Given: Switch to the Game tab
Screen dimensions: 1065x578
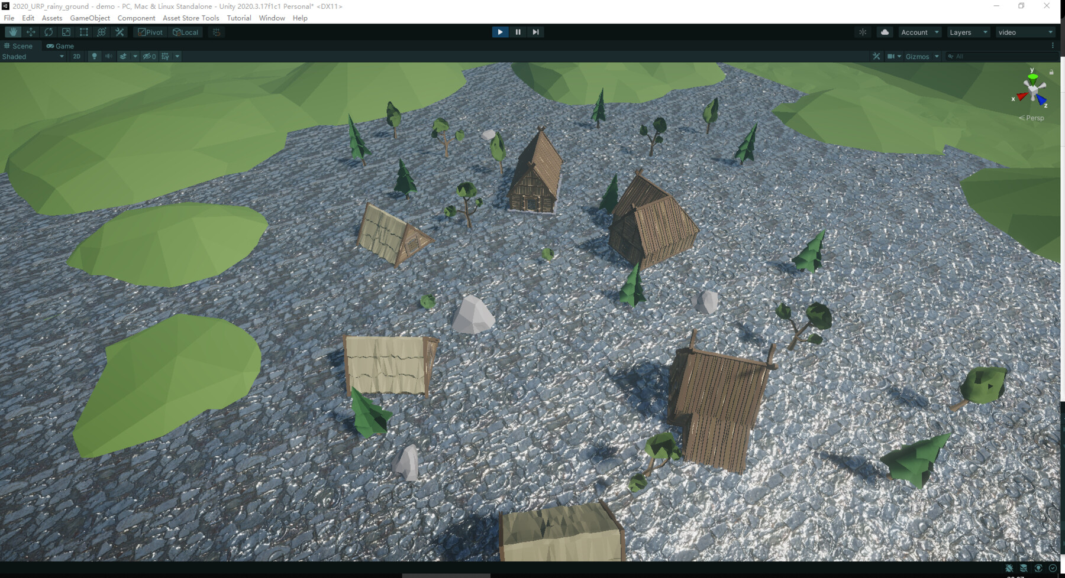Looking at the screenshot, I should (x=60, y=46).
